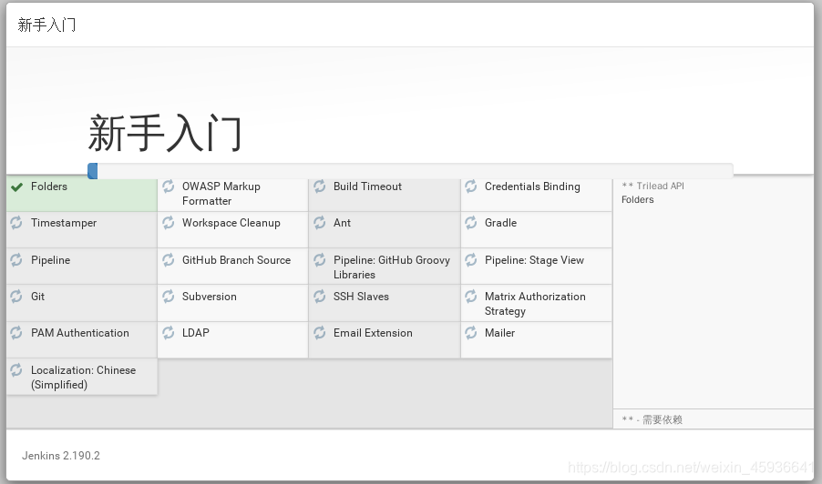The width and height of the screenshot is (822, 484).
Task: Select Localization: Chinese (Simplified) plugin name
Action: [83, 378]
